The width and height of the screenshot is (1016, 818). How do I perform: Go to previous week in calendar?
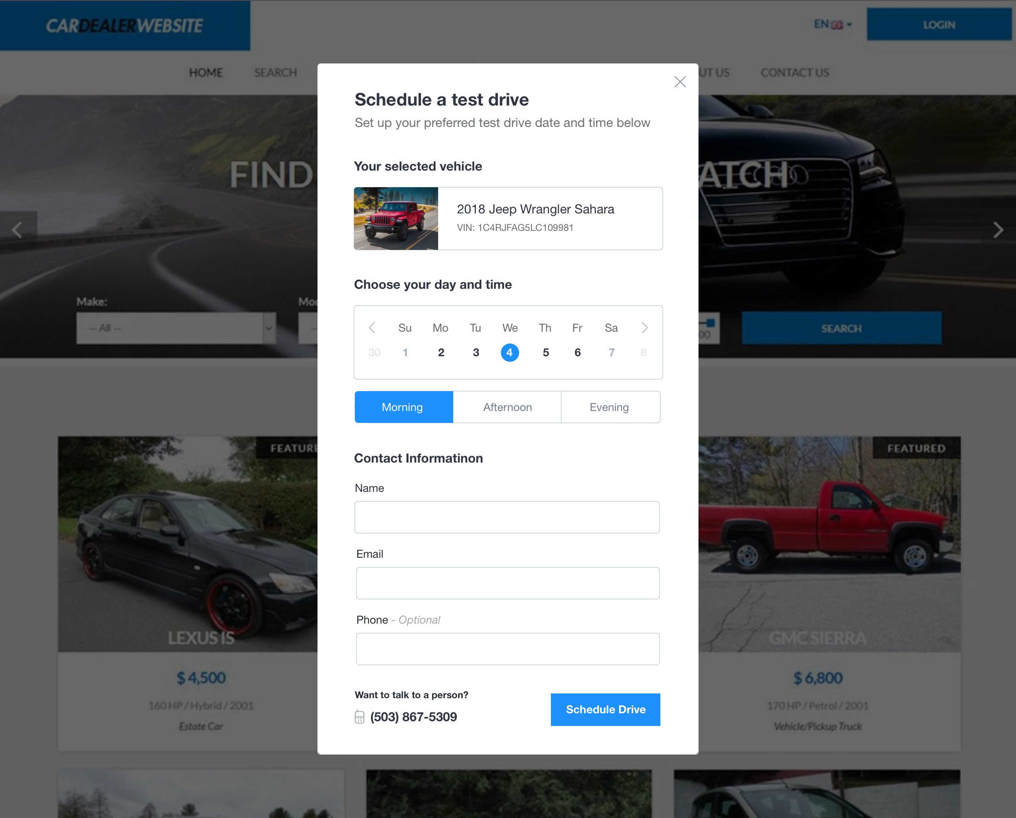pos(372,328)
